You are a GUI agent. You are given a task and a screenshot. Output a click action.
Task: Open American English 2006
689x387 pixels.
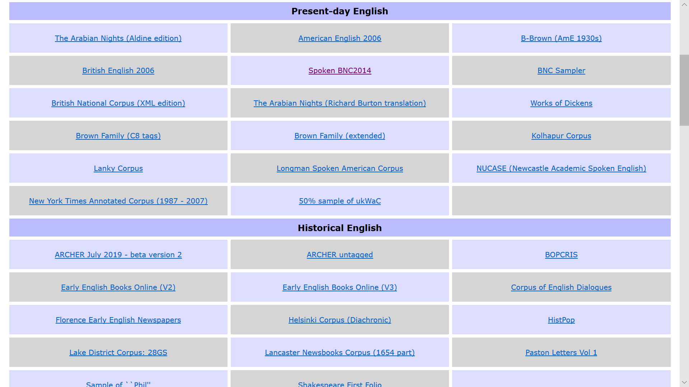point(339,38)
